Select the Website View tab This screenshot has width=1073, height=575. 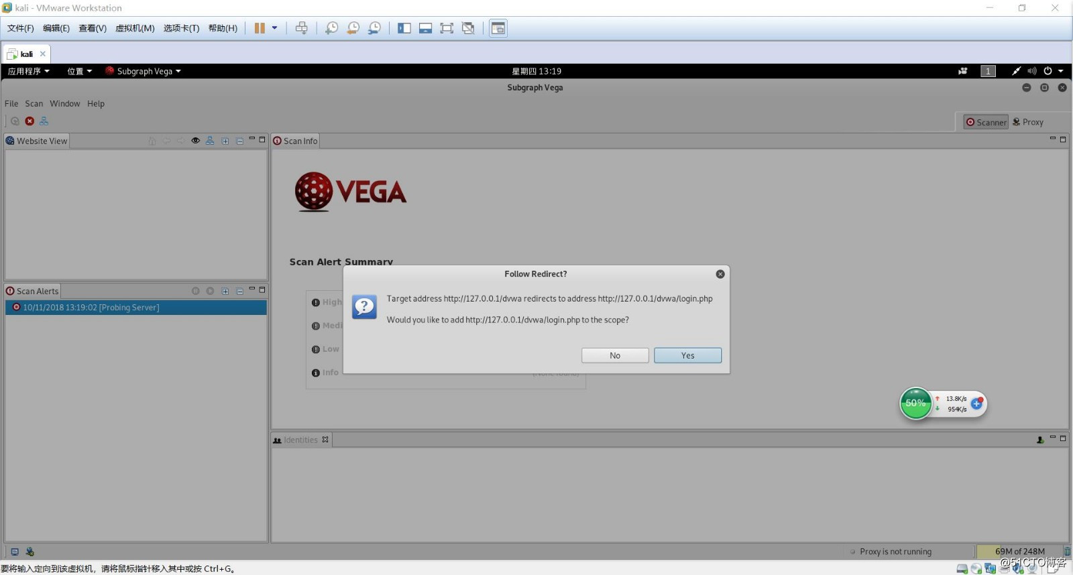pos(37,141)
